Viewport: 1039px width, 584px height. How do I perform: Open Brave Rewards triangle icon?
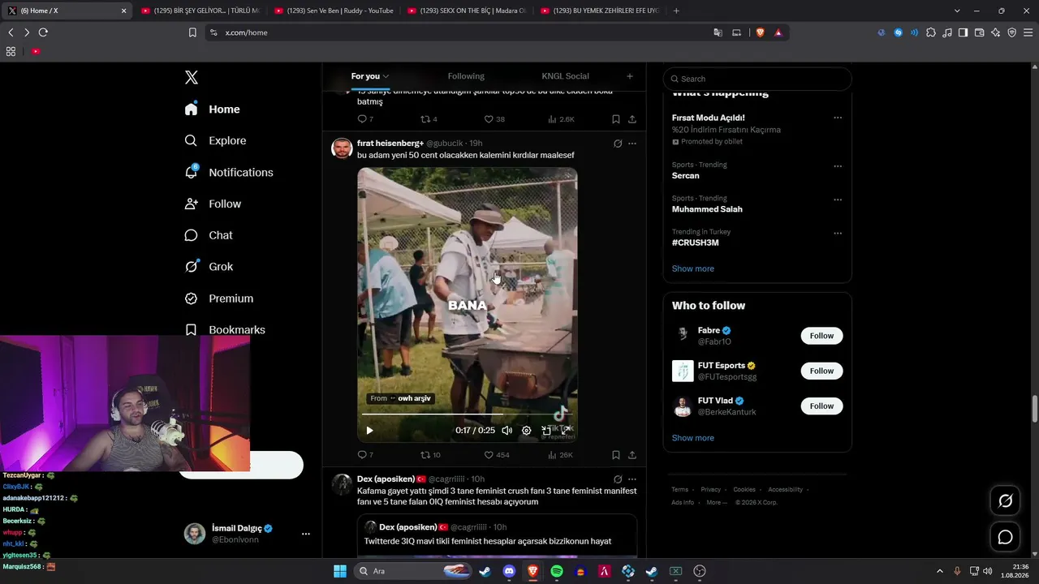[x=778, y=32]
